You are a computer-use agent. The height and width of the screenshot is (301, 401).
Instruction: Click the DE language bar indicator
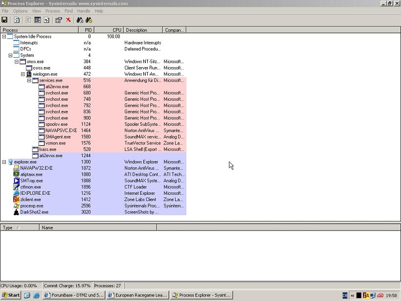345,295
